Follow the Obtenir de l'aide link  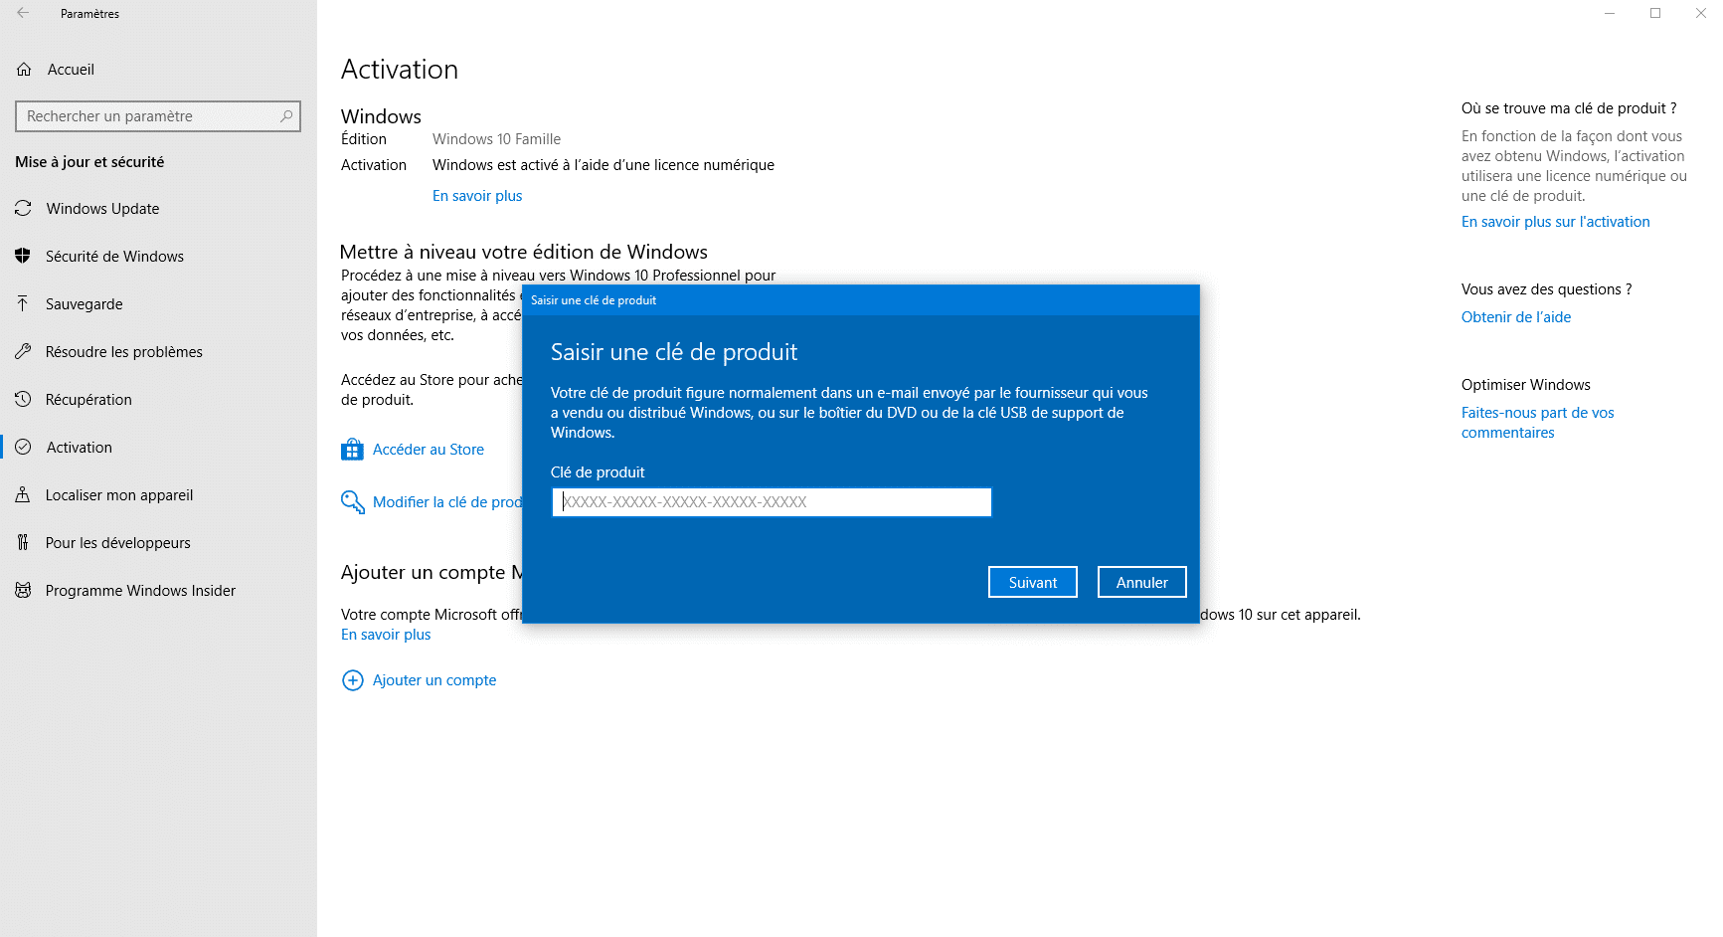[1515, 317]
